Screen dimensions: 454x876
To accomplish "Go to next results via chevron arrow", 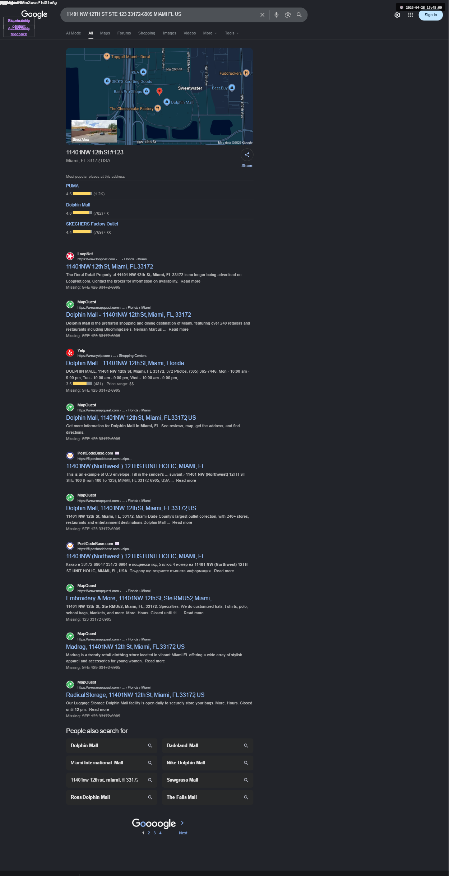I will click(x=182, y=823).
